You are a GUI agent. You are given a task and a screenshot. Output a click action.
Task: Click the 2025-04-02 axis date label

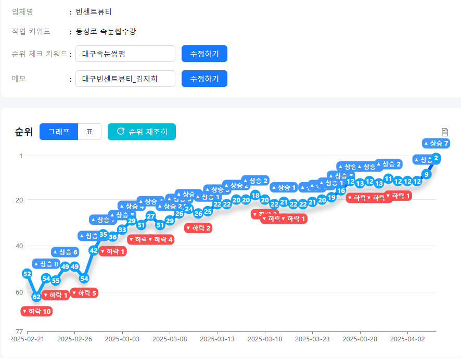coord(407,339)
